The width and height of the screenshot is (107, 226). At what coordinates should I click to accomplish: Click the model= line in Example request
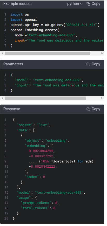(46, 35)
